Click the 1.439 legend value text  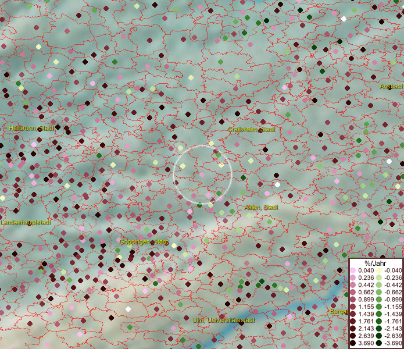[366, 314]
